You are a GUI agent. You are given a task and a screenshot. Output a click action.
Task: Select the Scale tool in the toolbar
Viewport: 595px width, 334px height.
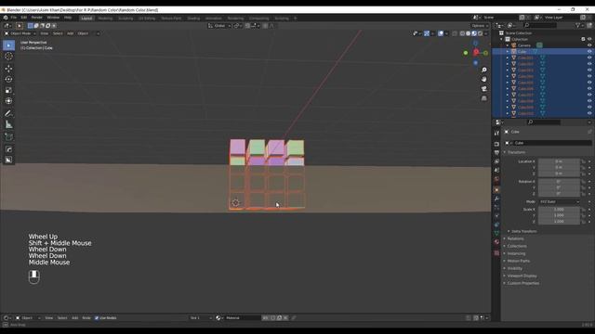click(8, 90)
